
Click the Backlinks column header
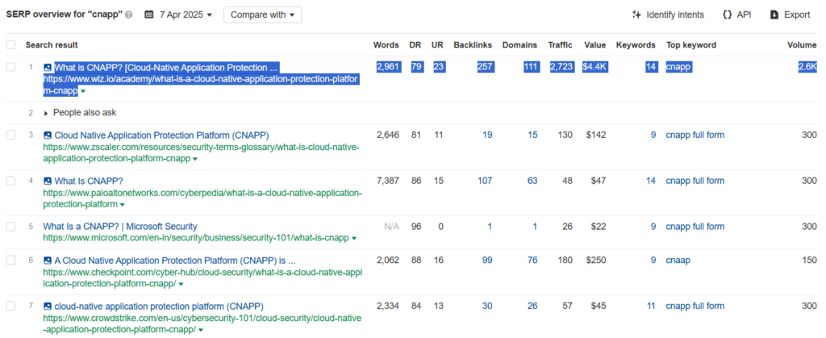coord(473,45)
